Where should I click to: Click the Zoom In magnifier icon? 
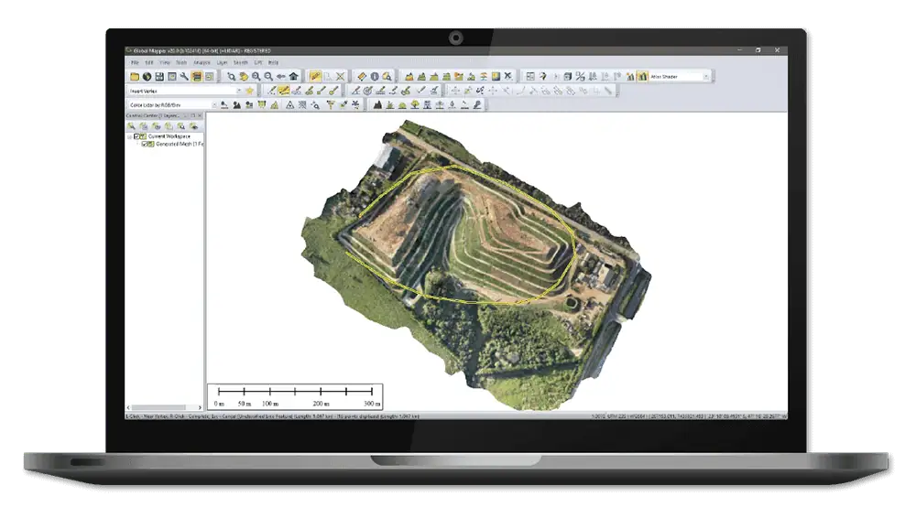tap(256, 77)
